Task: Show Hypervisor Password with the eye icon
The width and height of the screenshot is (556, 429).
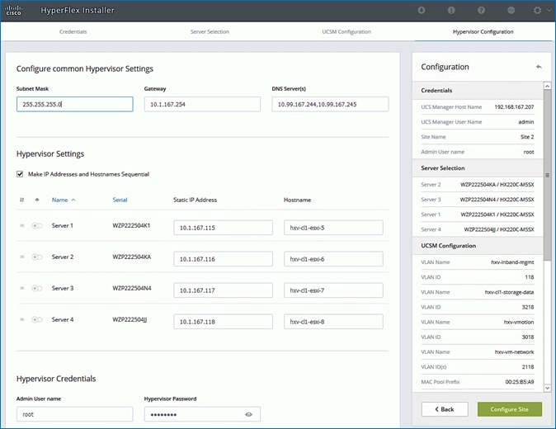Action: click(248, 414)
